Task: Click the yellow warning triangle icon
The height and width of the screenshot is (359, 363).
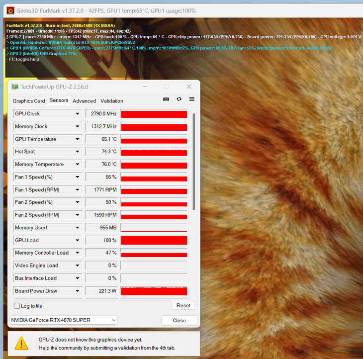Action: tap(21, 344)
